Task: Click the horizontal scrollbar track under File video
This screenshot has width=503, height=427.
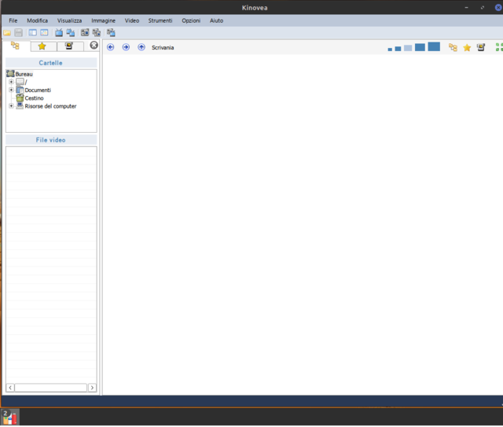Action: click(51, 388)
